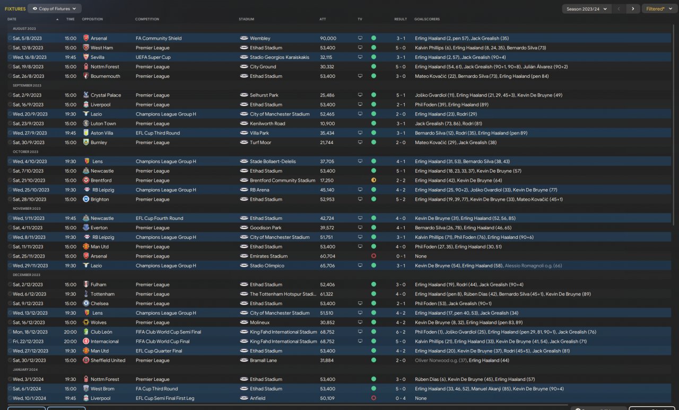Image resolution: width=679 pixels, height=410 pixels.
Task: Click the stadium icon next to Wembley
Action: tap(244, 38)
